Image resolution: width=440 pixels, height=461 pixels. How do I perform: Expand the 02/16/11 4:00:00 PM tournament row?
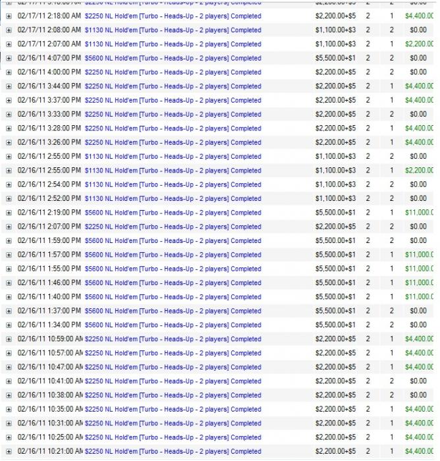coord(9,72)
